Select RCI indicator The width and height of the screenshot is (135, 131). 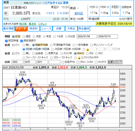pyautogui.click(x=97, y=54)
